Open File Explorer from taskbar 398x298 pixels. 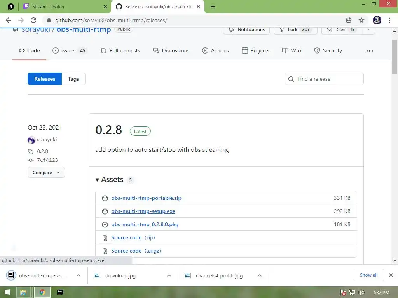(x=23, y=292)
